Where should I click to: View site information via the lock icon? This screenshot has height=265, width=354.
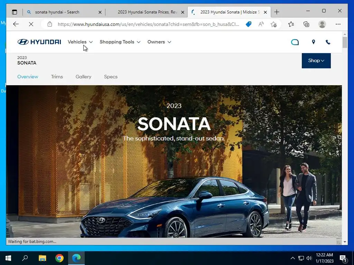tap(50, 24)
